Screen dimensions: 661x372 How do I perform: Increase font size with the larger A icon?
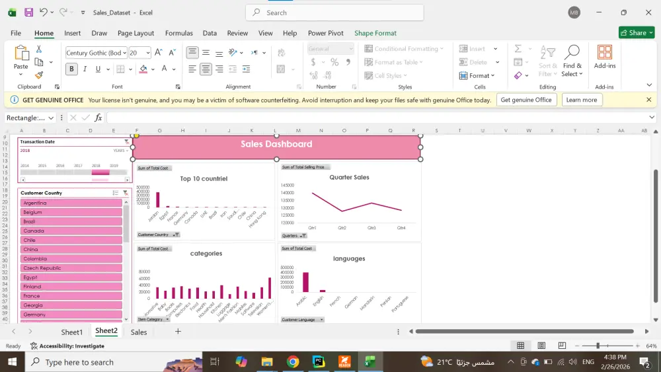coord(159,52)
